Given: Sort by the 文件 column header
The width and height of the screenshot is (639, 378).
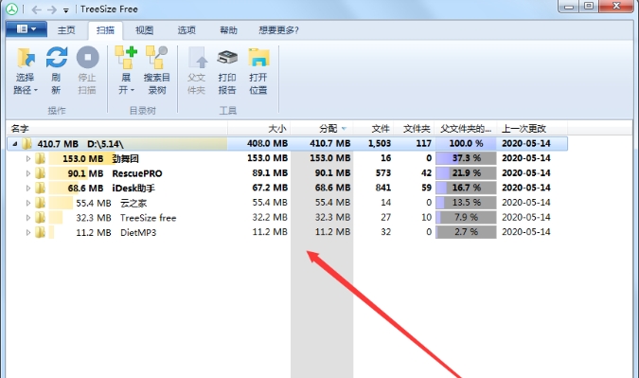Looking at the screenshot, I should coord(373,129).
